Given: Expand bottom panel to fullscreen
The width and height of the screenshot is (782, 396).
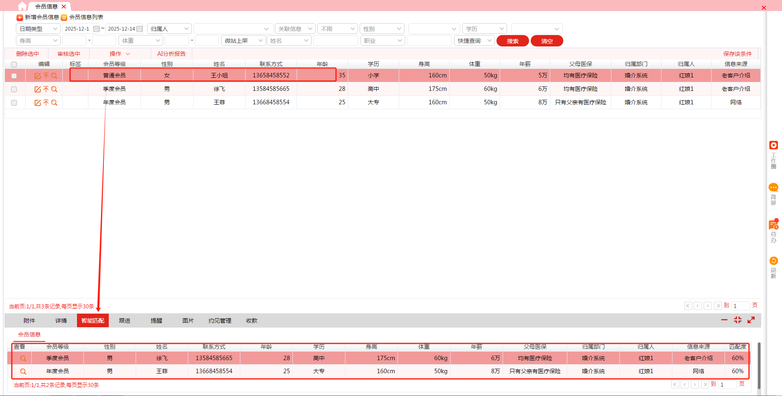Looking at the screenshot, I should pyautogui.click(x=751, y=320).
